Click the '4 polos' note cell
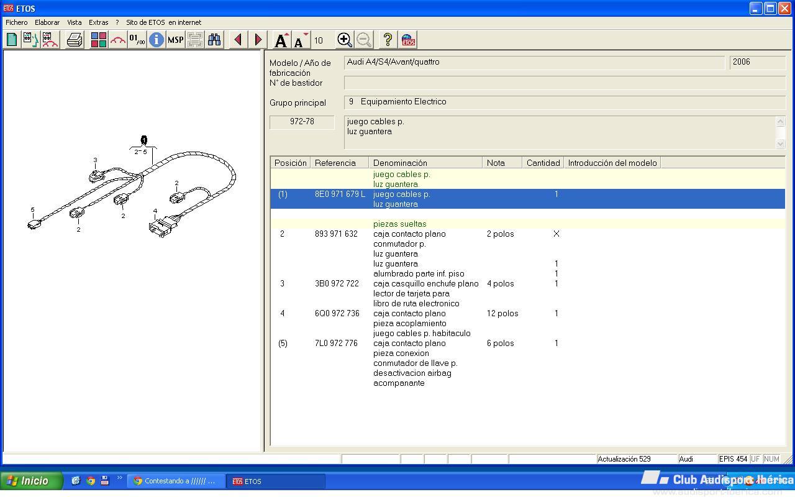The width and height of the screenshot is (795, 497). (x=500, y=284)
